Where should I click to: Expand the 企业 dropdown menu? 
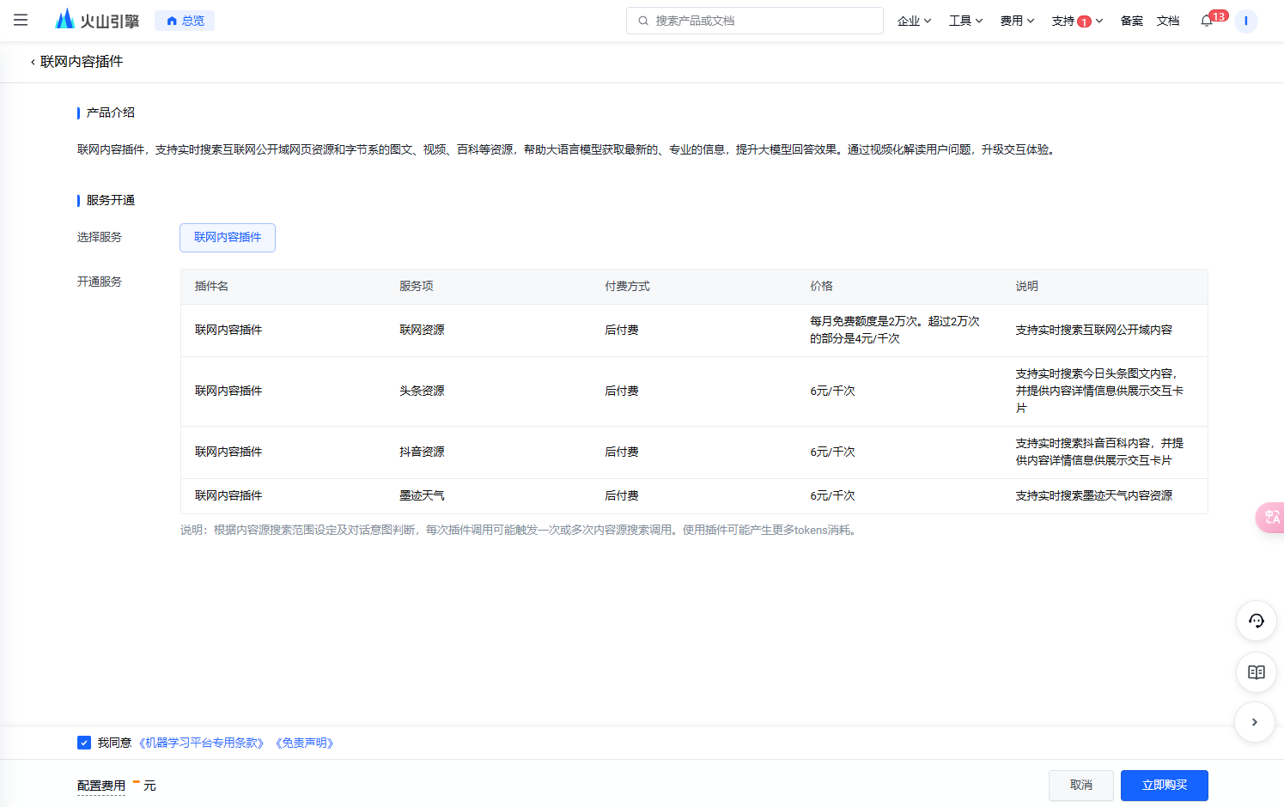pos(914,21)
